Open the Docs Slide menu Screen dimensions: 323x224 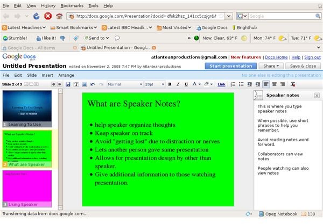[x=32, y=75]
